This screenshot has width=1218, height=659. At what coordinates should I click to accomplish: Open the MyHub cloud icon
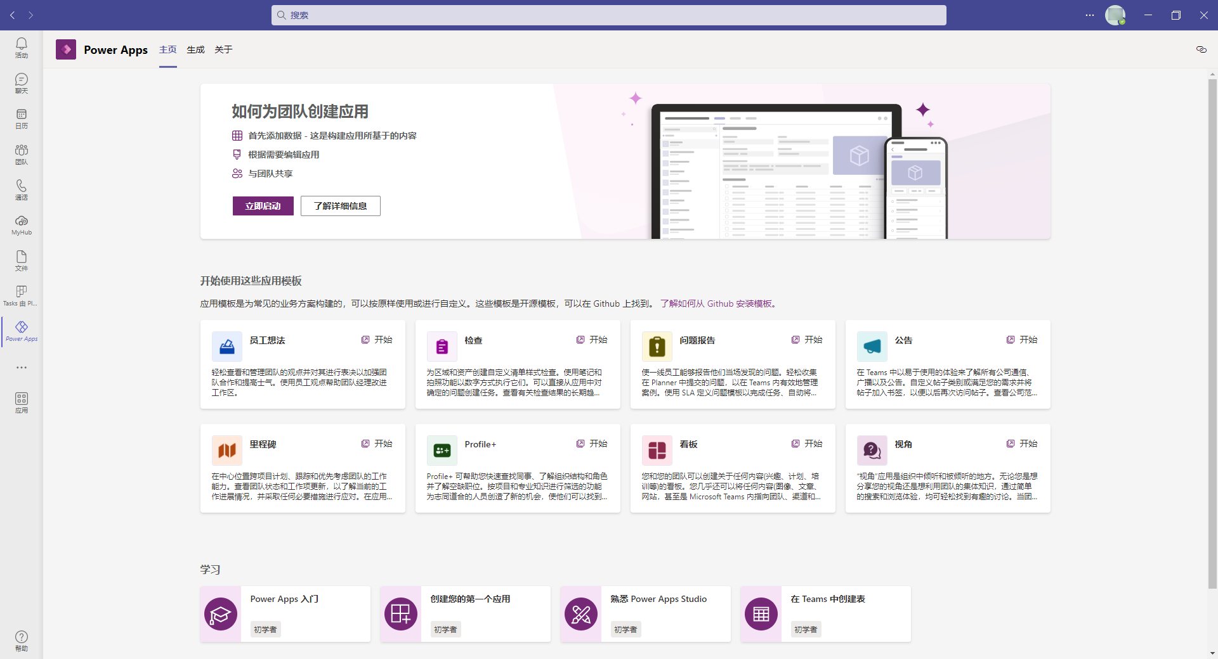pyautogui.click(x=22, y=225)
